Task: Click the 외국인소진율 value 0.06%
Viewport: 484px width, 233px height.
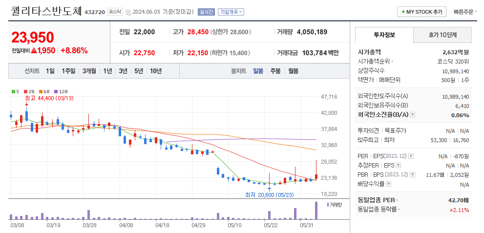Action: 461,115
